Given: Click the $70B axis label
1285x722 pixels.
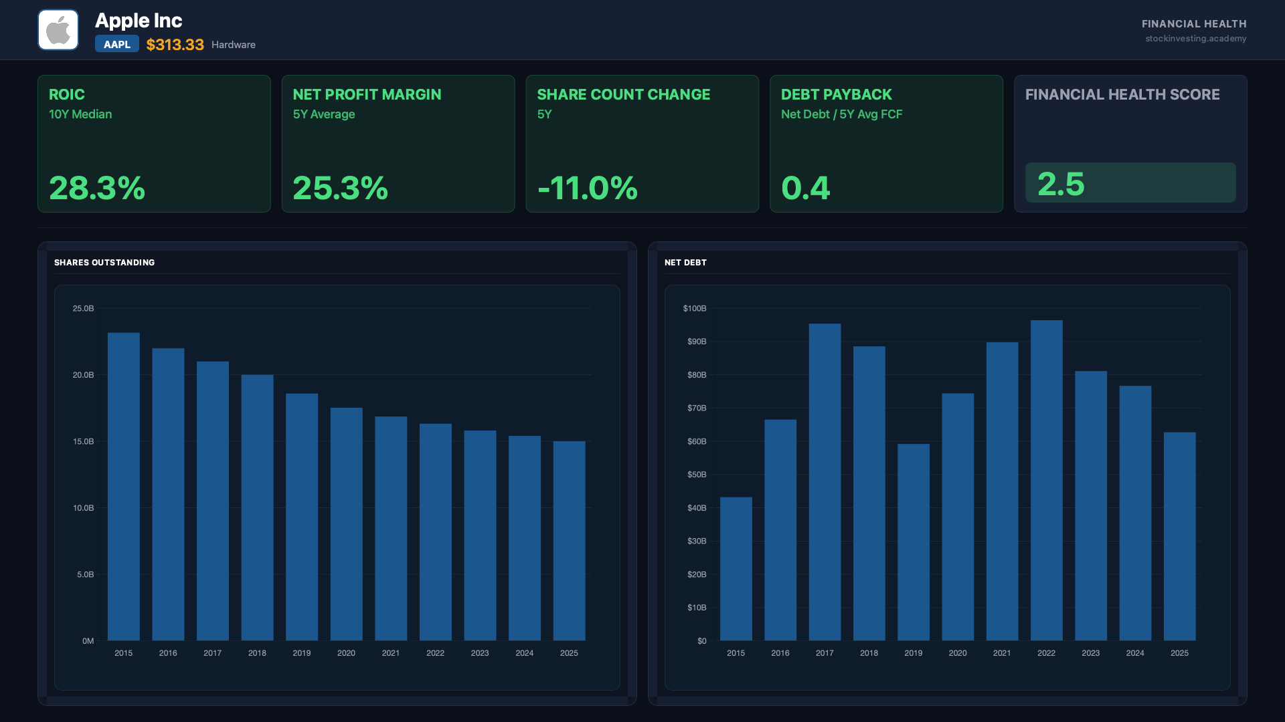Looking at the screenshot, I should pyautogui.click(x=697, y=408).
